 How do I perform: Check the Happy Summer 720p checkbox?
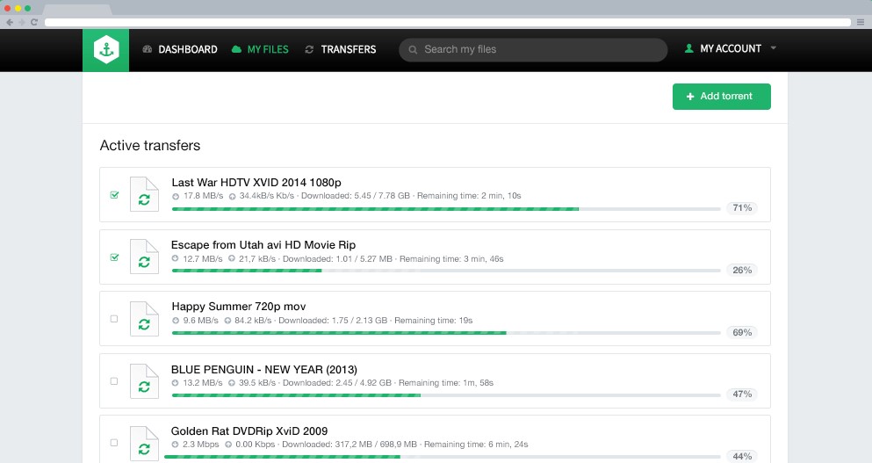coord(114,320)
